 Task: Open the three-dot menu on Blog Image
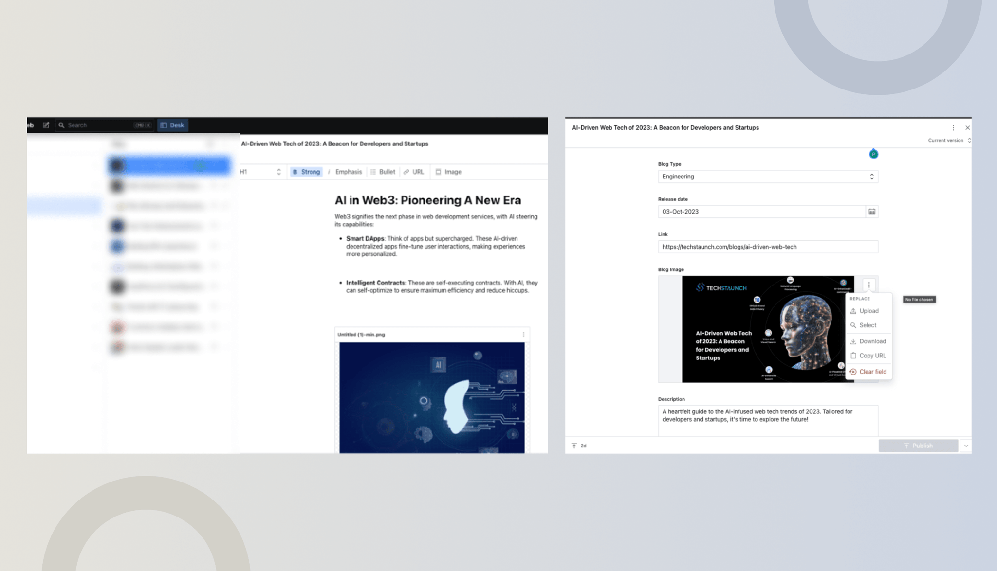[868, 285]
